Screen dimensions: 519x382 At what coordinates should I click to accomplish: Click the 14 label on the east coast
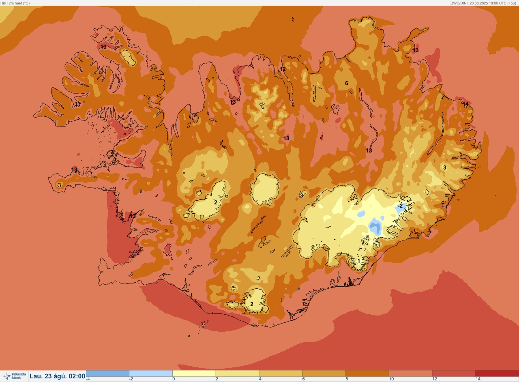[x=466, y=104]
